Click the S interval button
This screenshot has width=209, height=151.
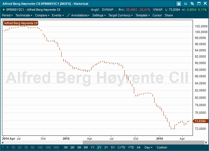7,147
